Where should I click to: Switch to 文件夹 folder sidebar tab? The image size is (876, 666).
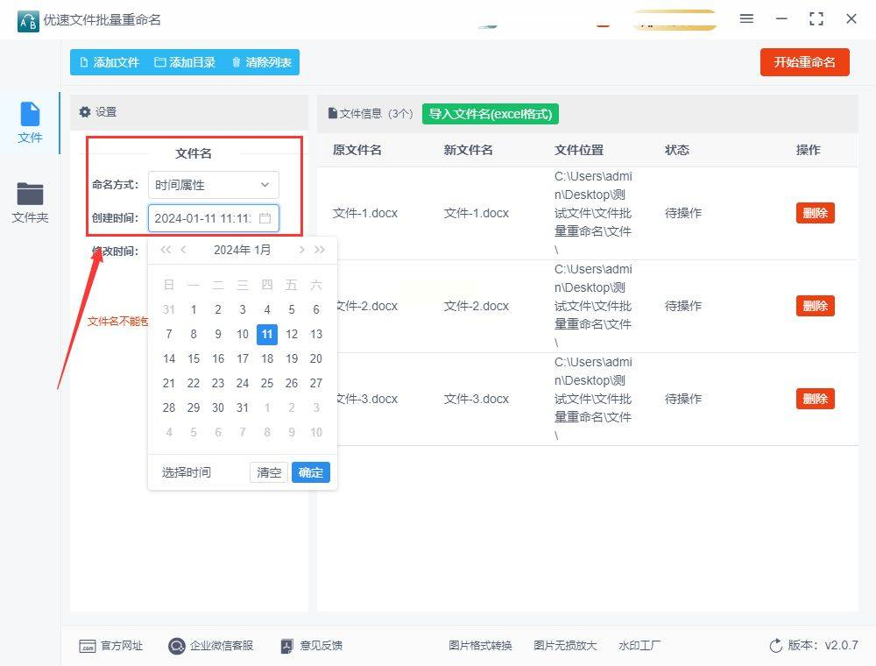pos(30,202)
